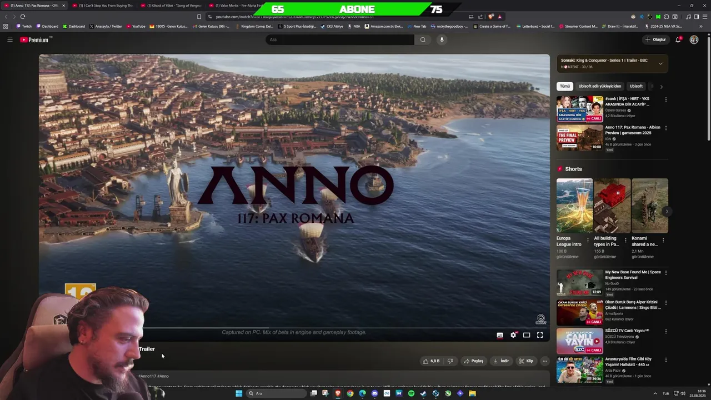The height and width of the screenshot is (400, 711).
Task: Open Brave Rewards triangle icon
Action: click(499, 17)
